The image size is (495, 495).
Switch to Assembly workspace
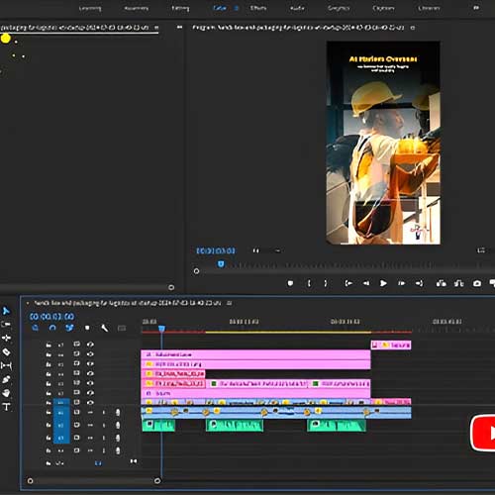click(136, 8)
